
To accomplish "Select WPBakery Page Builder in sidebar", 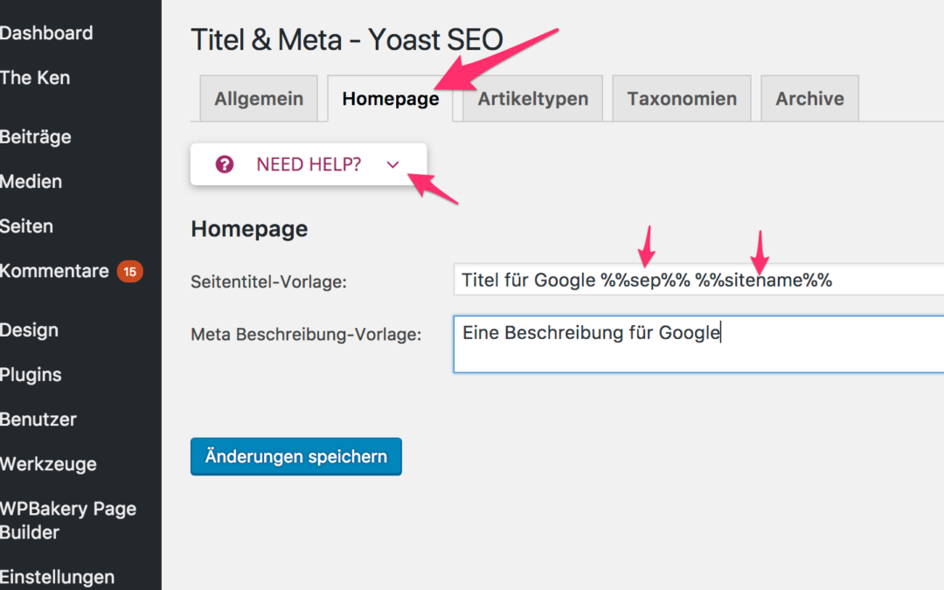I will click(x=68, y=520).
